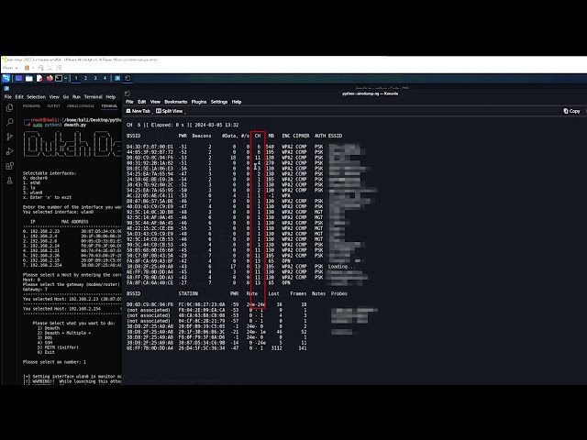This screenshot has width=587, height=440.
Task: Open VS Code Selection menu
Action: coord(36,97)
